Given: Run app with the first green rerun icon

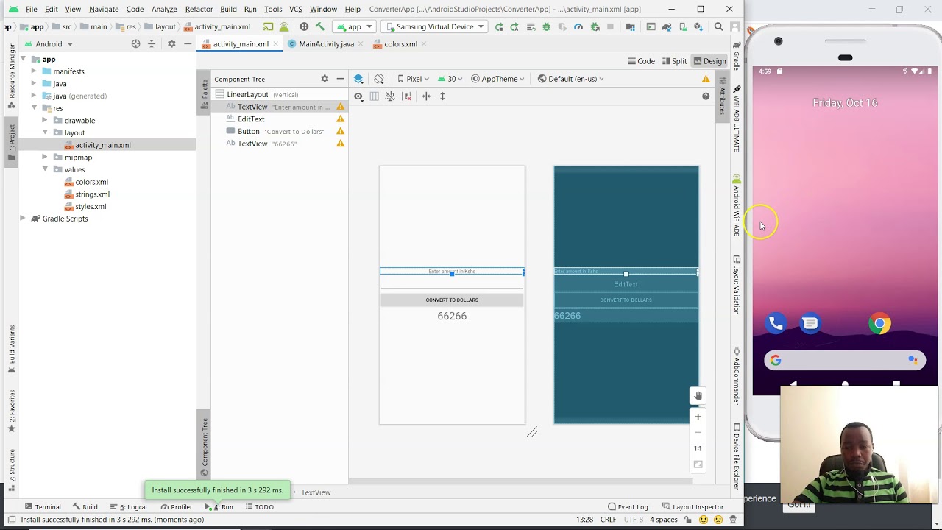Looking at the screenshot, I should click(x=499, y=26).
